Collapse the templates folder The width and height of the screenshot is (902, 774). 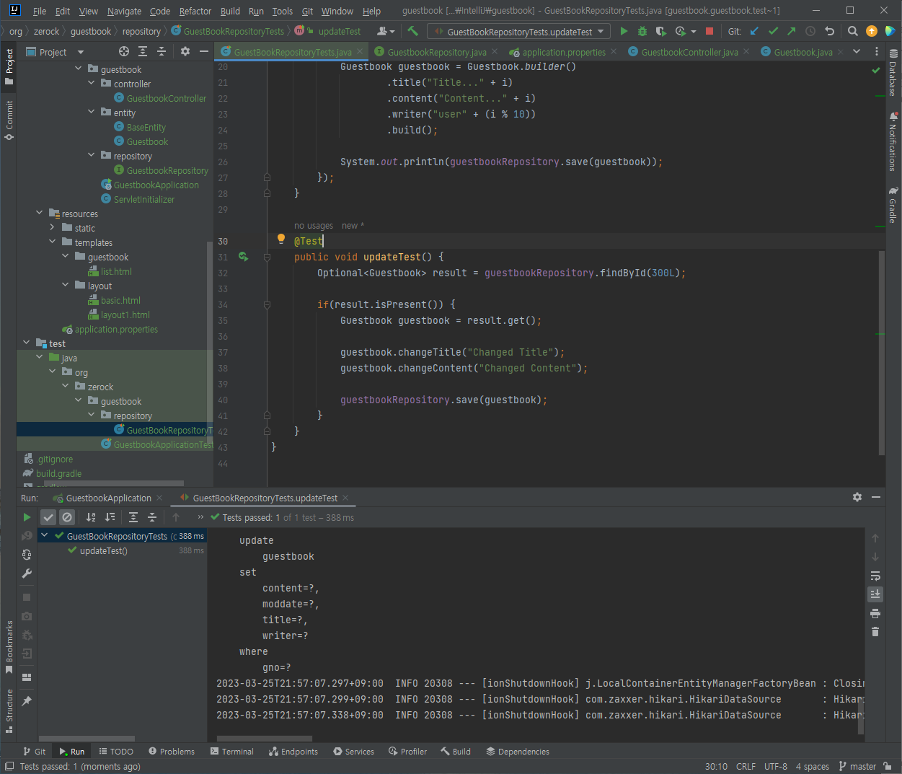coord(53,242)
